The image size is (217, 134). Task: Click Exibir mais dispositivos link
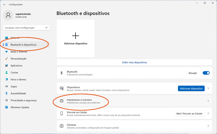135,62
